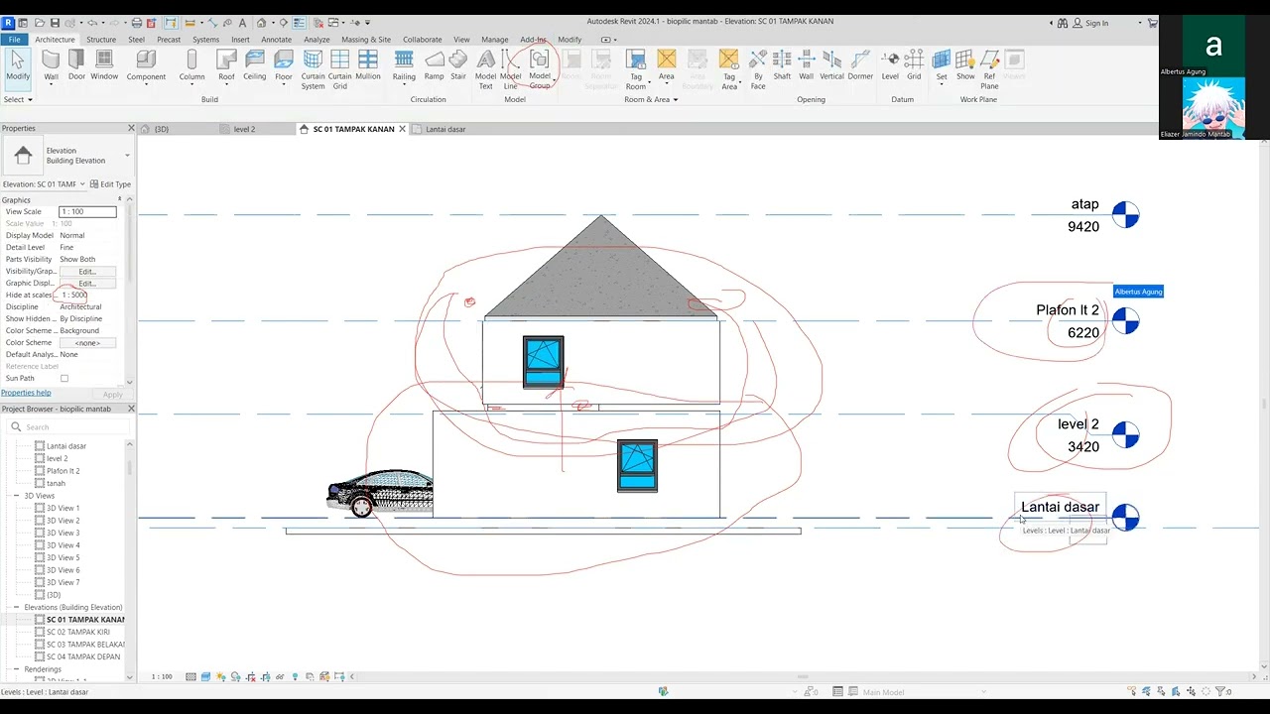Open the Structure ribbon tab
This screenshot has width=1270, height=714.
[x=101, y=40]
